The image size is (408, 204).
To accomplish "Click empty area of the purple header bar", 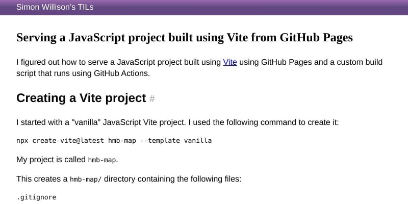I will (255, 7).
